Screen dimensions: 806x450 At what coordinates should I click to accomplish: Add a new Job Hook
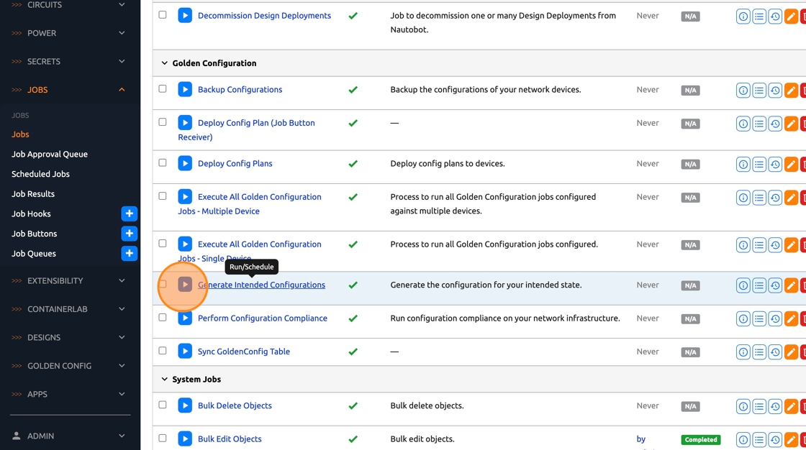(x=129, y=213)
